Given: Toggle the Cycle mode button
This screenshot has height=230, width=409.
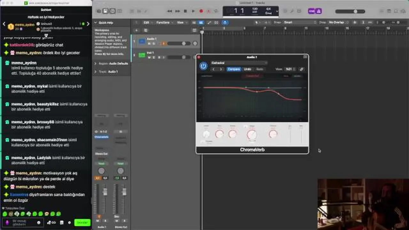Looking at the screenshot, I should click(216, 11).
